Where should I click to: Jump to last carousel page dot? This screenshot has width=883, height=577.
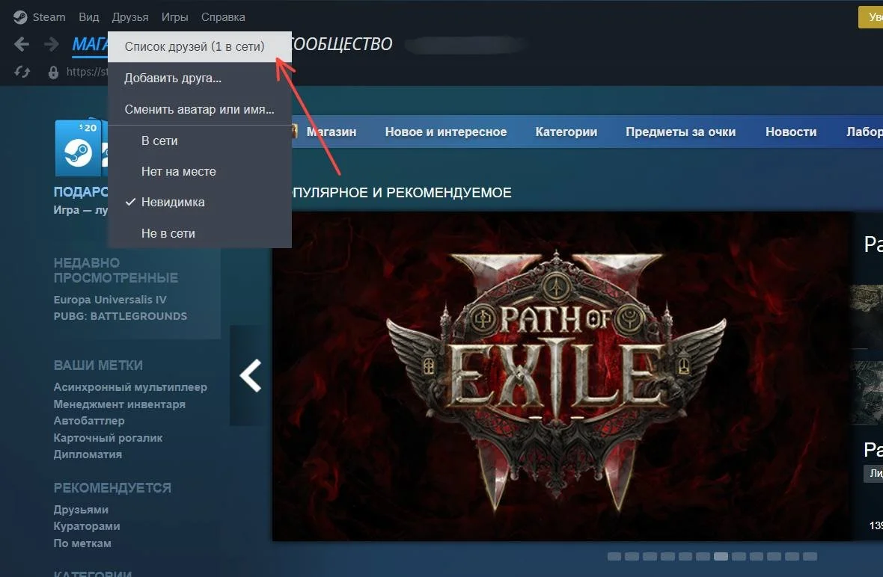click(x=810, y=557)
